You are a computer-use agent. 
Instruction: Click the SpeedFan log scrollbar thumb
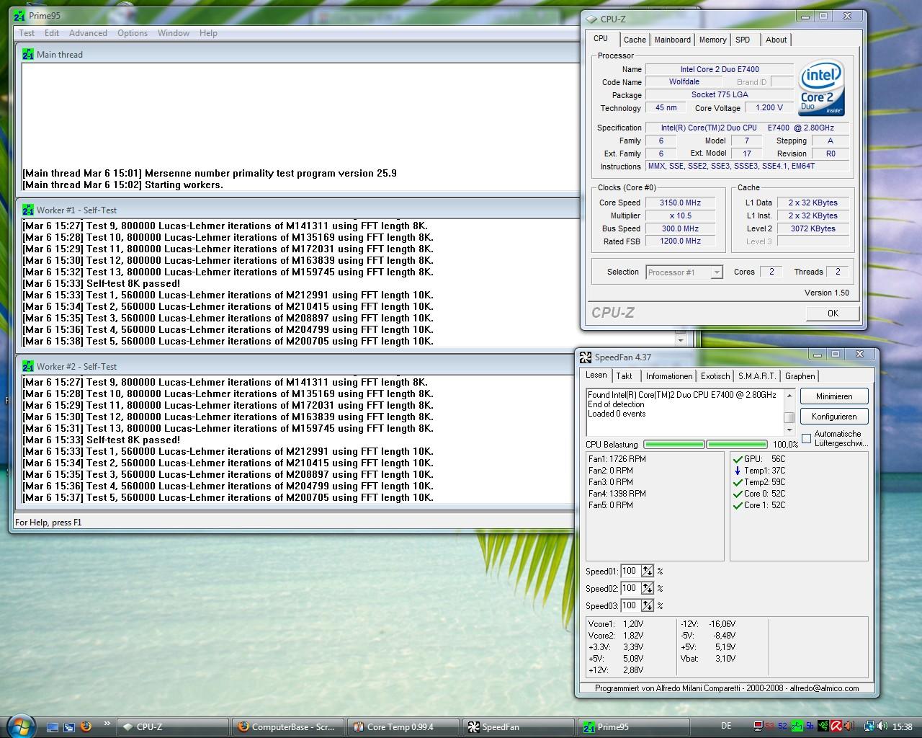click(789, 417)
